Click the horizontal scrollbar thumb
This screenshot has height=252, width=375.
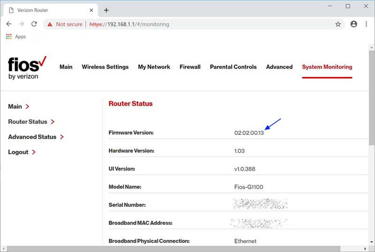pos(173,249)
